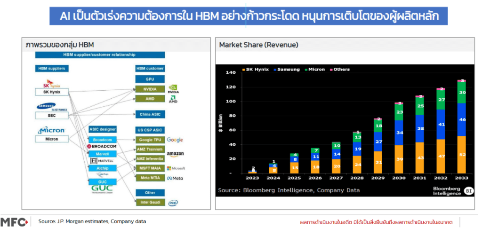This screenshot has width=482, height=228.
Task: Select the Broadcom ASIC designer box
Action: [102, 140]
